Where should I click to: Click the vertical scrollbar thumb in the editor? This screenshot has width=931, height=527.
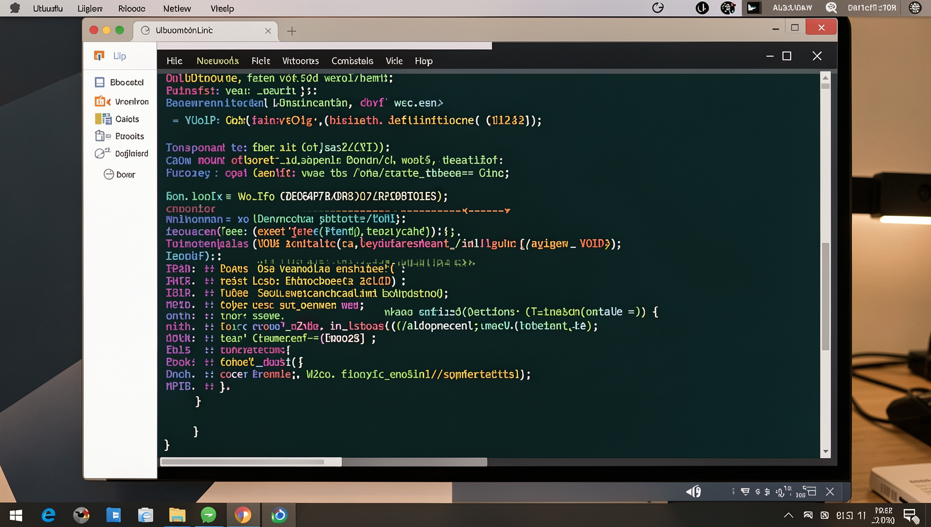(825, 297)
